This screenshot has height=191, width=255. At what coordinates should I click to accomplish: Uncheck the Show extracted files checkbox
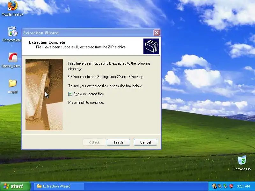[x=70, y=94]
